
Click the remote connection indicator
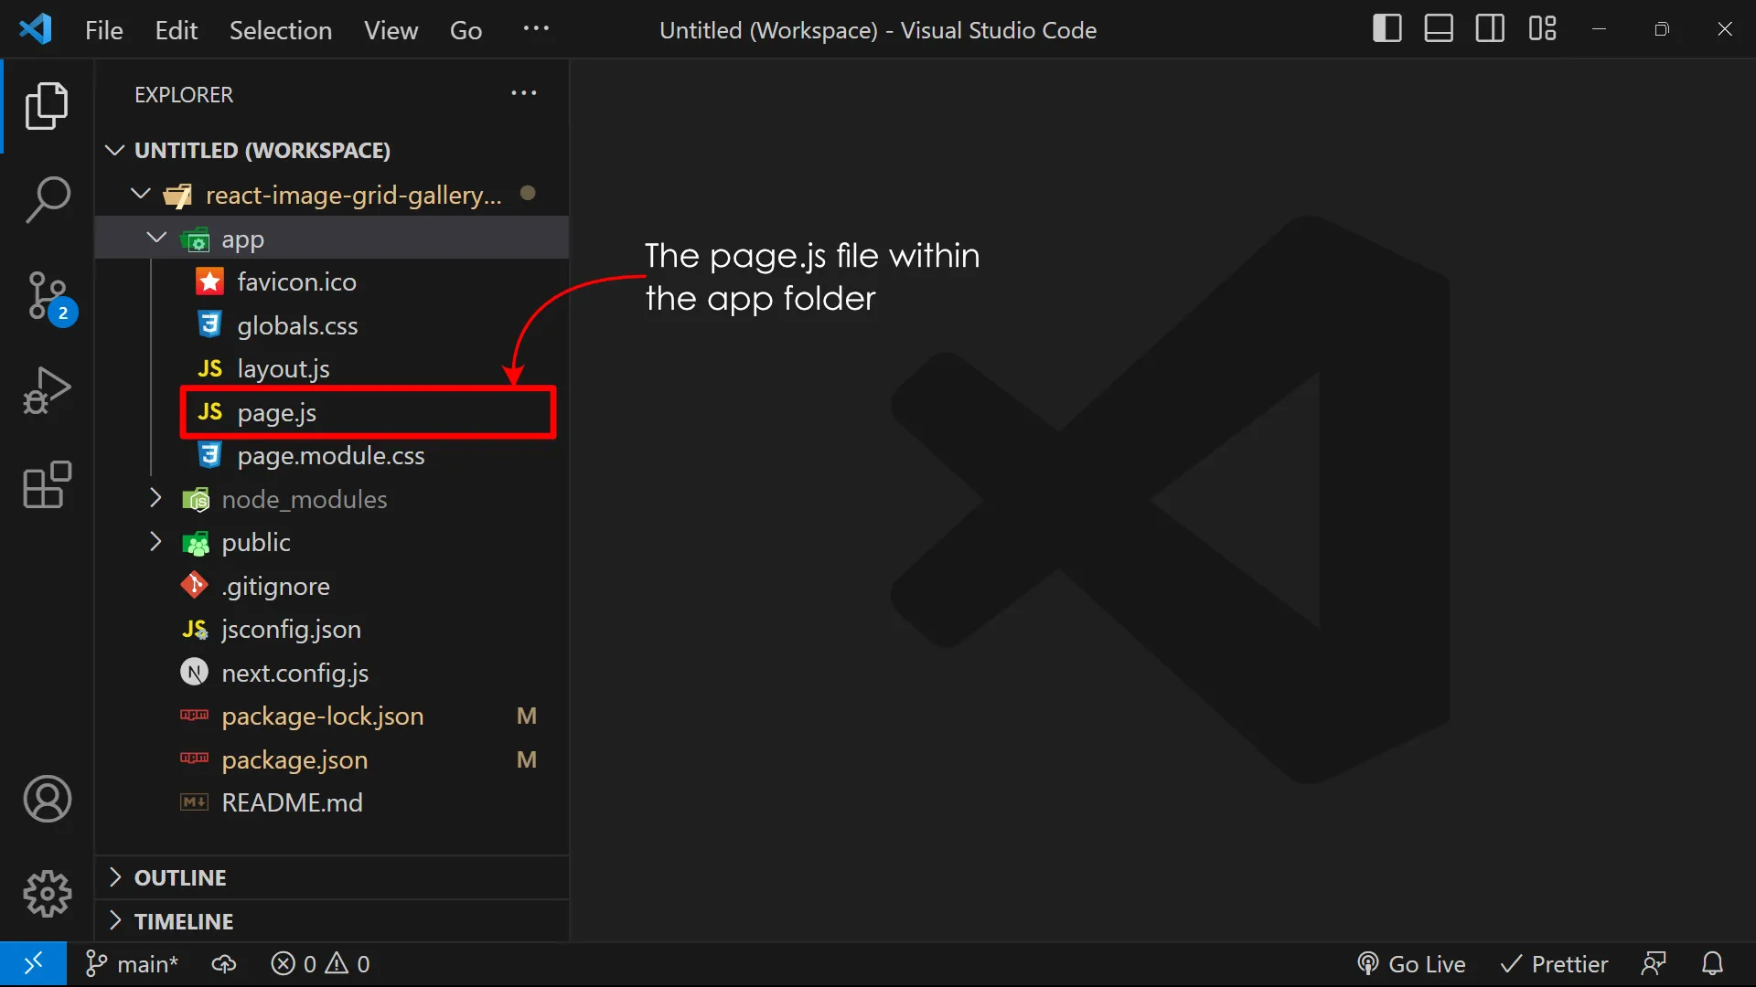click(34, 963)
